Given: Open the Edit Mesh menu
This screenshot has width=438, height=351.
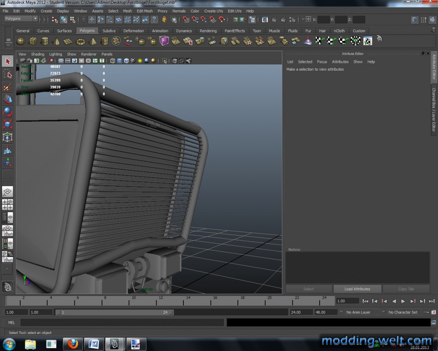Looking at the screenshot, I should point(145,11).
